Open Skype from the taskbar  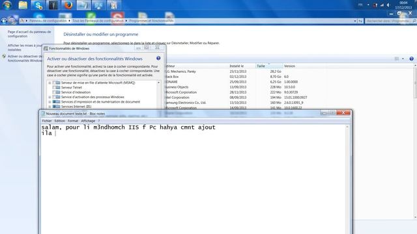click(x=38, y=5)
